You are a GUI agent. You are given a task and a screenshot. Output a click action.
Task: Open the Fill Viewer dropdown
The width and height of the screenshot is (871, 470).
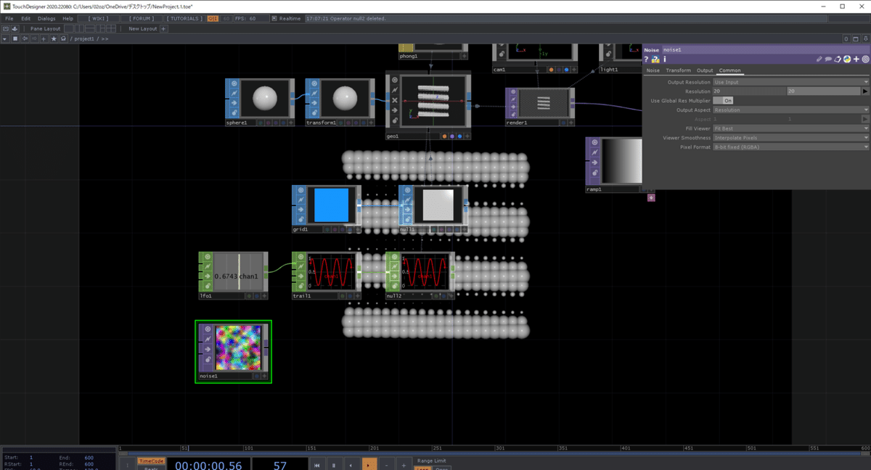click(865, 128)
